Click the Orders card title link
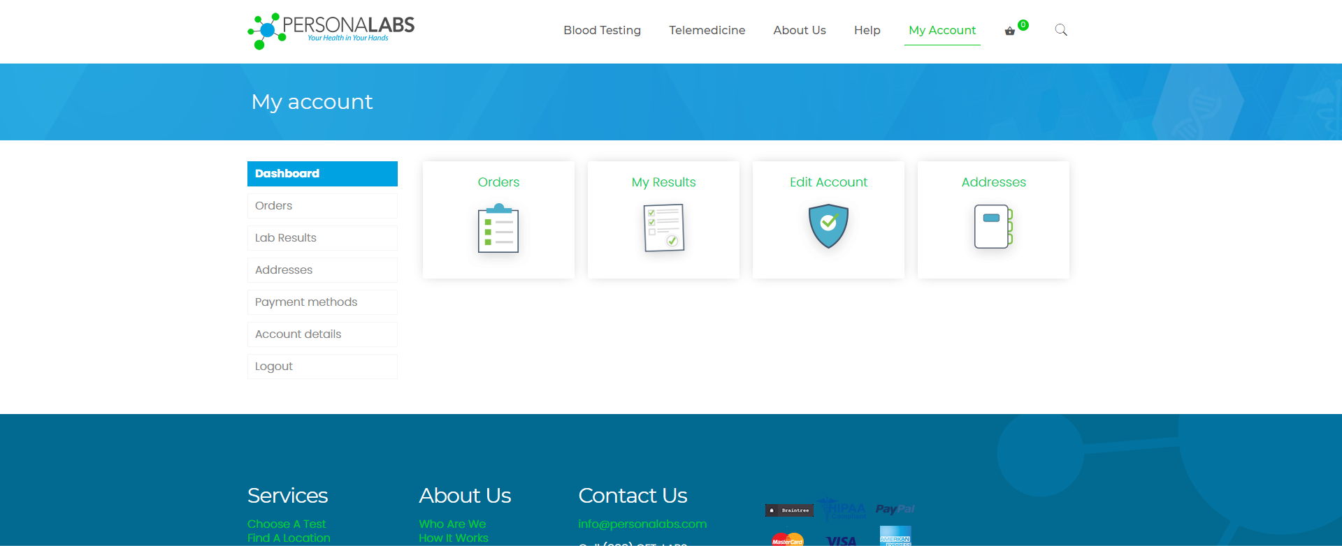 [x=498, y=182]
